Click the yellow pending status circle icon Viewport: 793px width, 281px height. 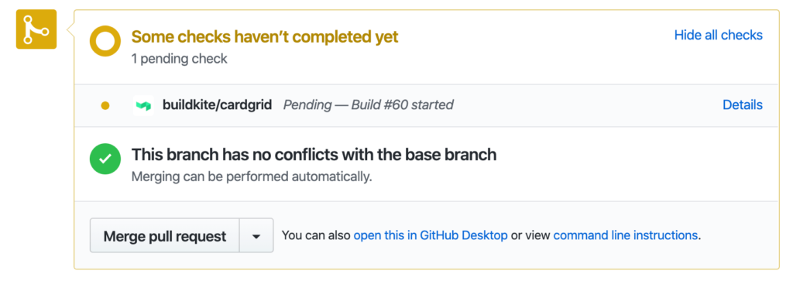click(105, 41)
